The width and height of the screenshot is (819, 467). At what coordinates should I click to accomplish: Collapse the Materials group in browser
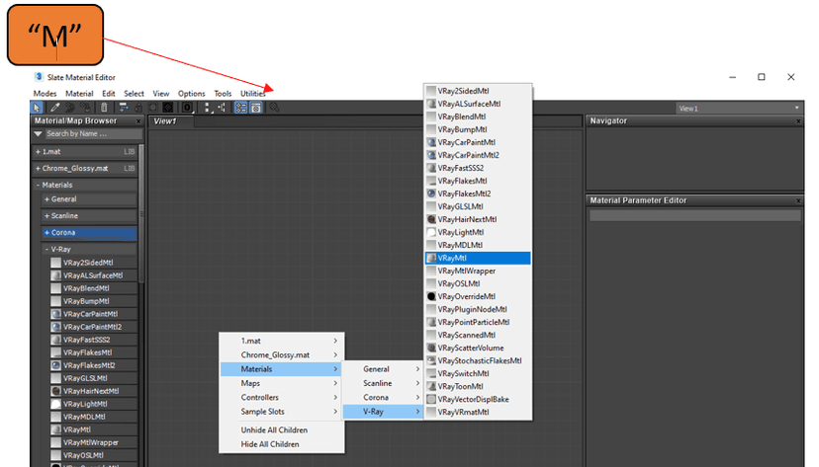click(39, 185)
